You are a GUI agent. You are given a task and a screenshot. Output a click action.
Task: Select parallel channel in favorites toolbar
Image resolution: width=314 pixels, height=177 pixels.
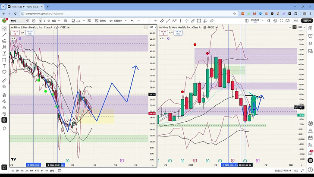coord(162,21)
